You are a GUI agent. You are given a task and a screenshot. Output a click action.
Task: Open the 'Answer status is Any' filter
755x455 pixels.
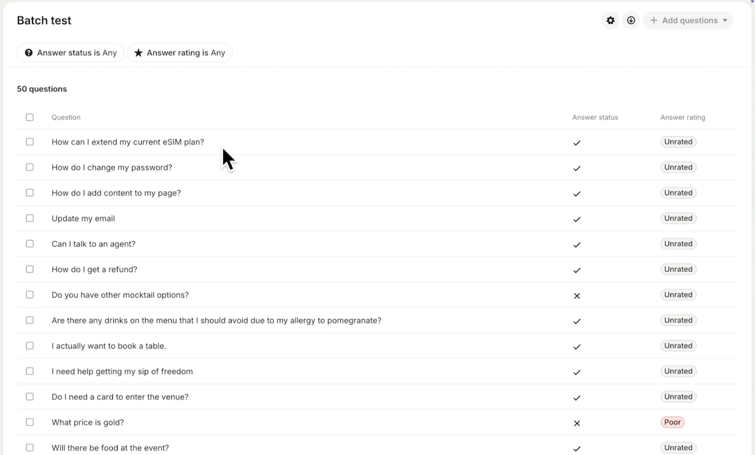[71, 53]
